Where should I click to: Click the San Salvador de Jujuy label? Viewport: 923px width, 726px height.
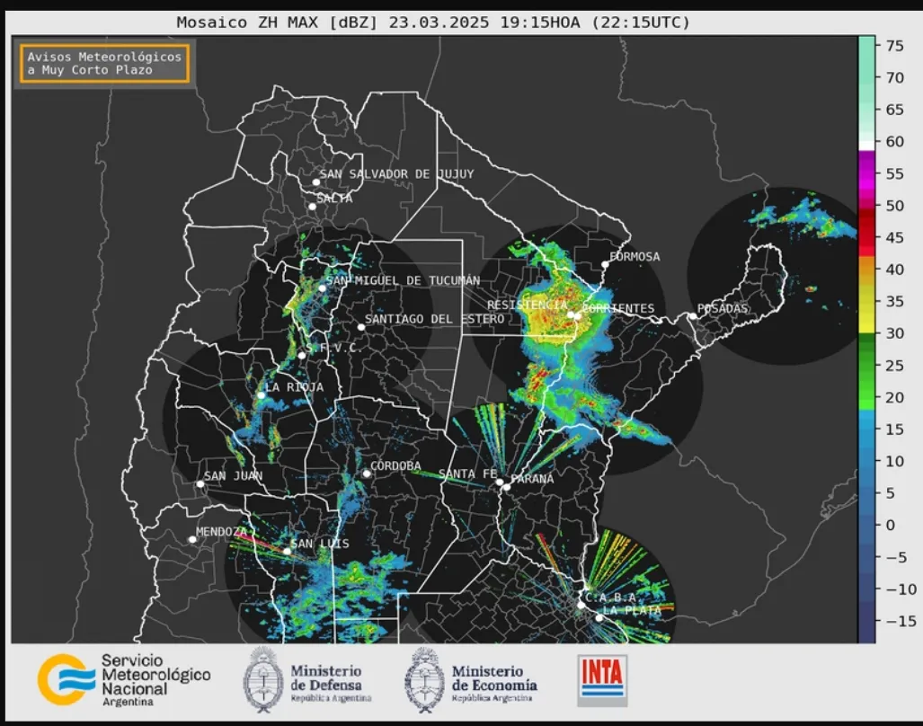click(x=396, y=174)
